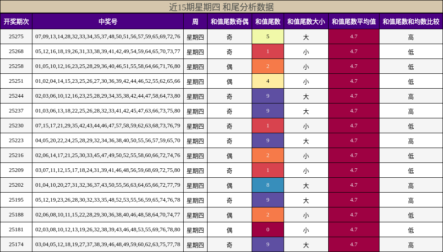Select the 和值尾数和均数比较 column header
Screen dimensions: 443x252
[411, 21]
